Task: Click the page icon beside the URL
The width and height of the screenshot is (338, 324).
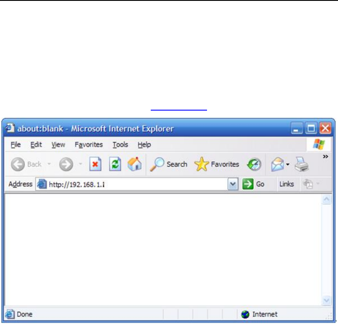Action: 42,184
